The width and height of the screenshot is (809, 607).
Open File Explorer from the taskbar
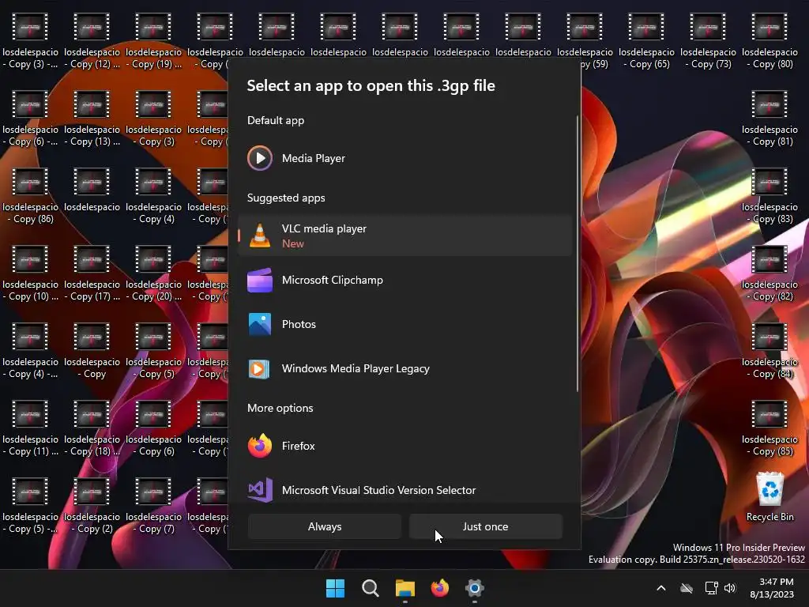coord(405,588)
